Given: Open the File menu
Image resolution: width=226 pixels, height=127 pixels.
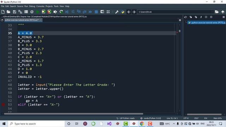Looking at the screenshot, I should click(x=2, y=6).
